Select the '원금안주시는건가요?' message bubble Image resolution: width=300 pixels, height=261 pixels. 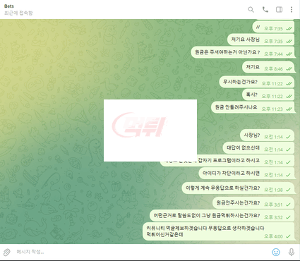(x=253, y=203)
